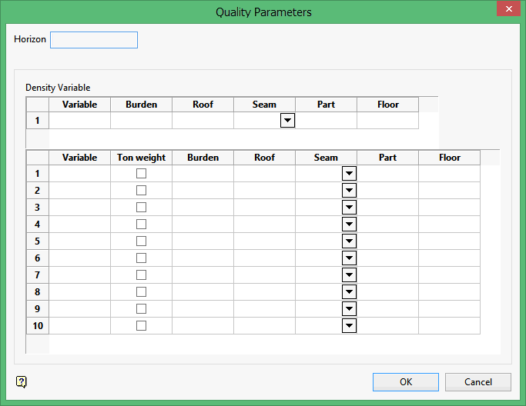Screen dimensions: 526x406
Task: Select row header number 10
Action: pos(38,326)
